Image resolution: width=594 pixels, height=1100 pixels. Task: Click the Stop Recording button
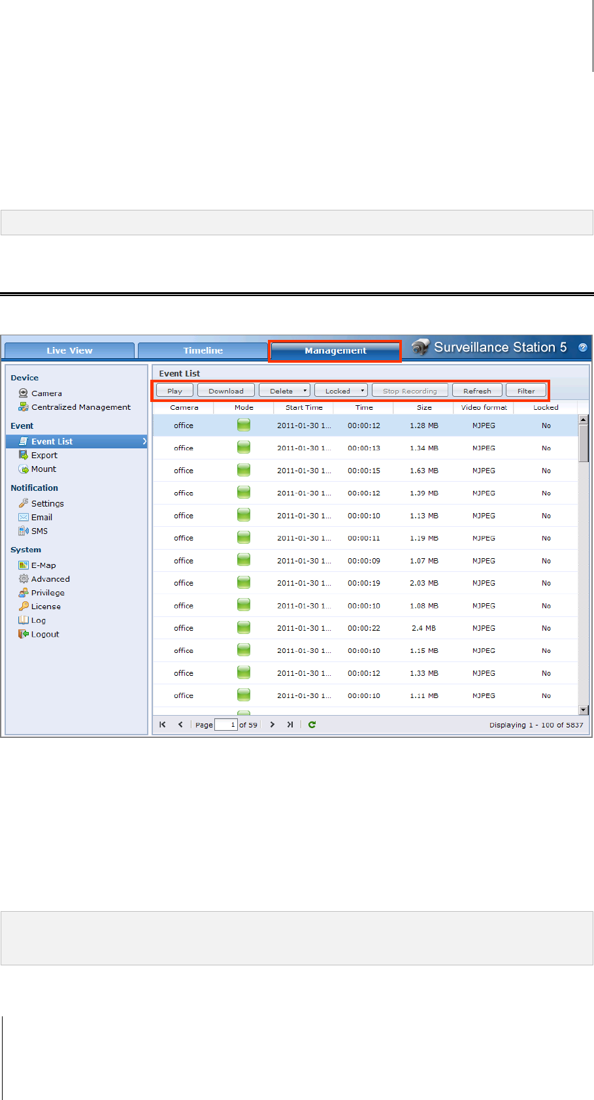[x=410, y=391]
